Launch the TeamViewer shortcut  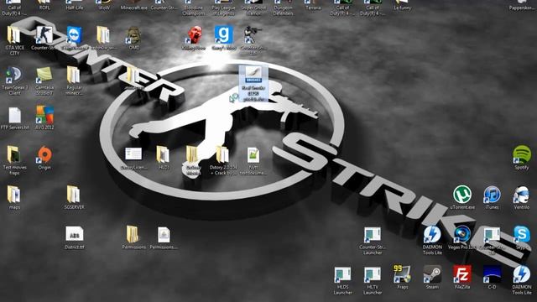[75, 35]
